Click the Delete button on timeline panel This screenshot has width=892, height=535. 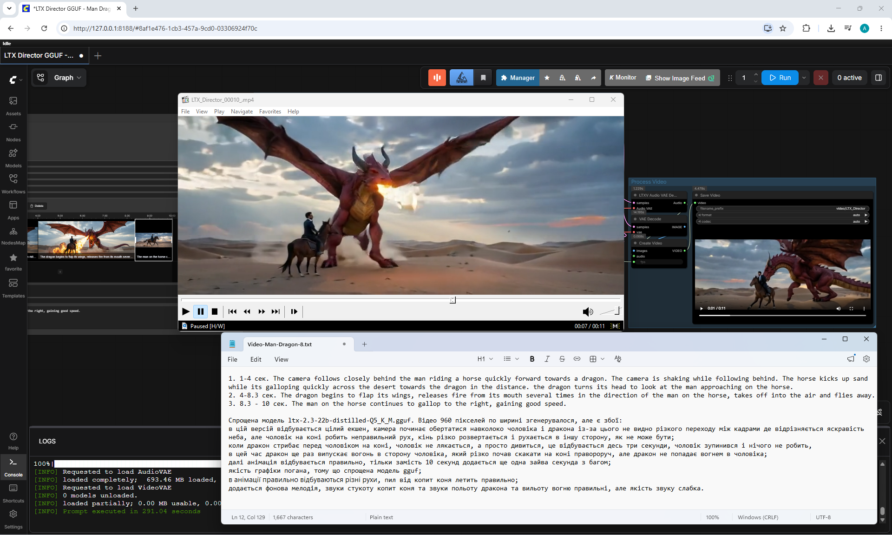(x=37, y=206)
